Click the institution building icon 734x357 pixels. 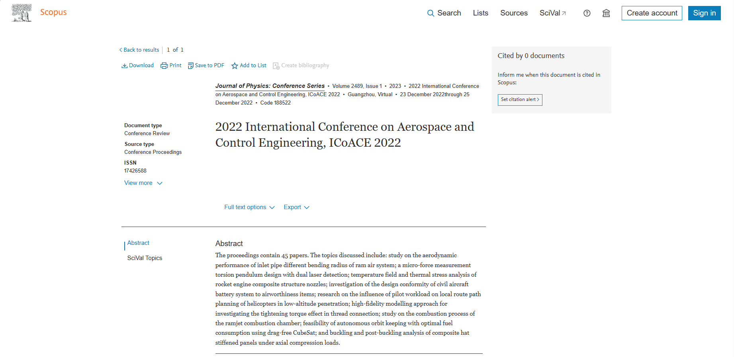(606, 13)
